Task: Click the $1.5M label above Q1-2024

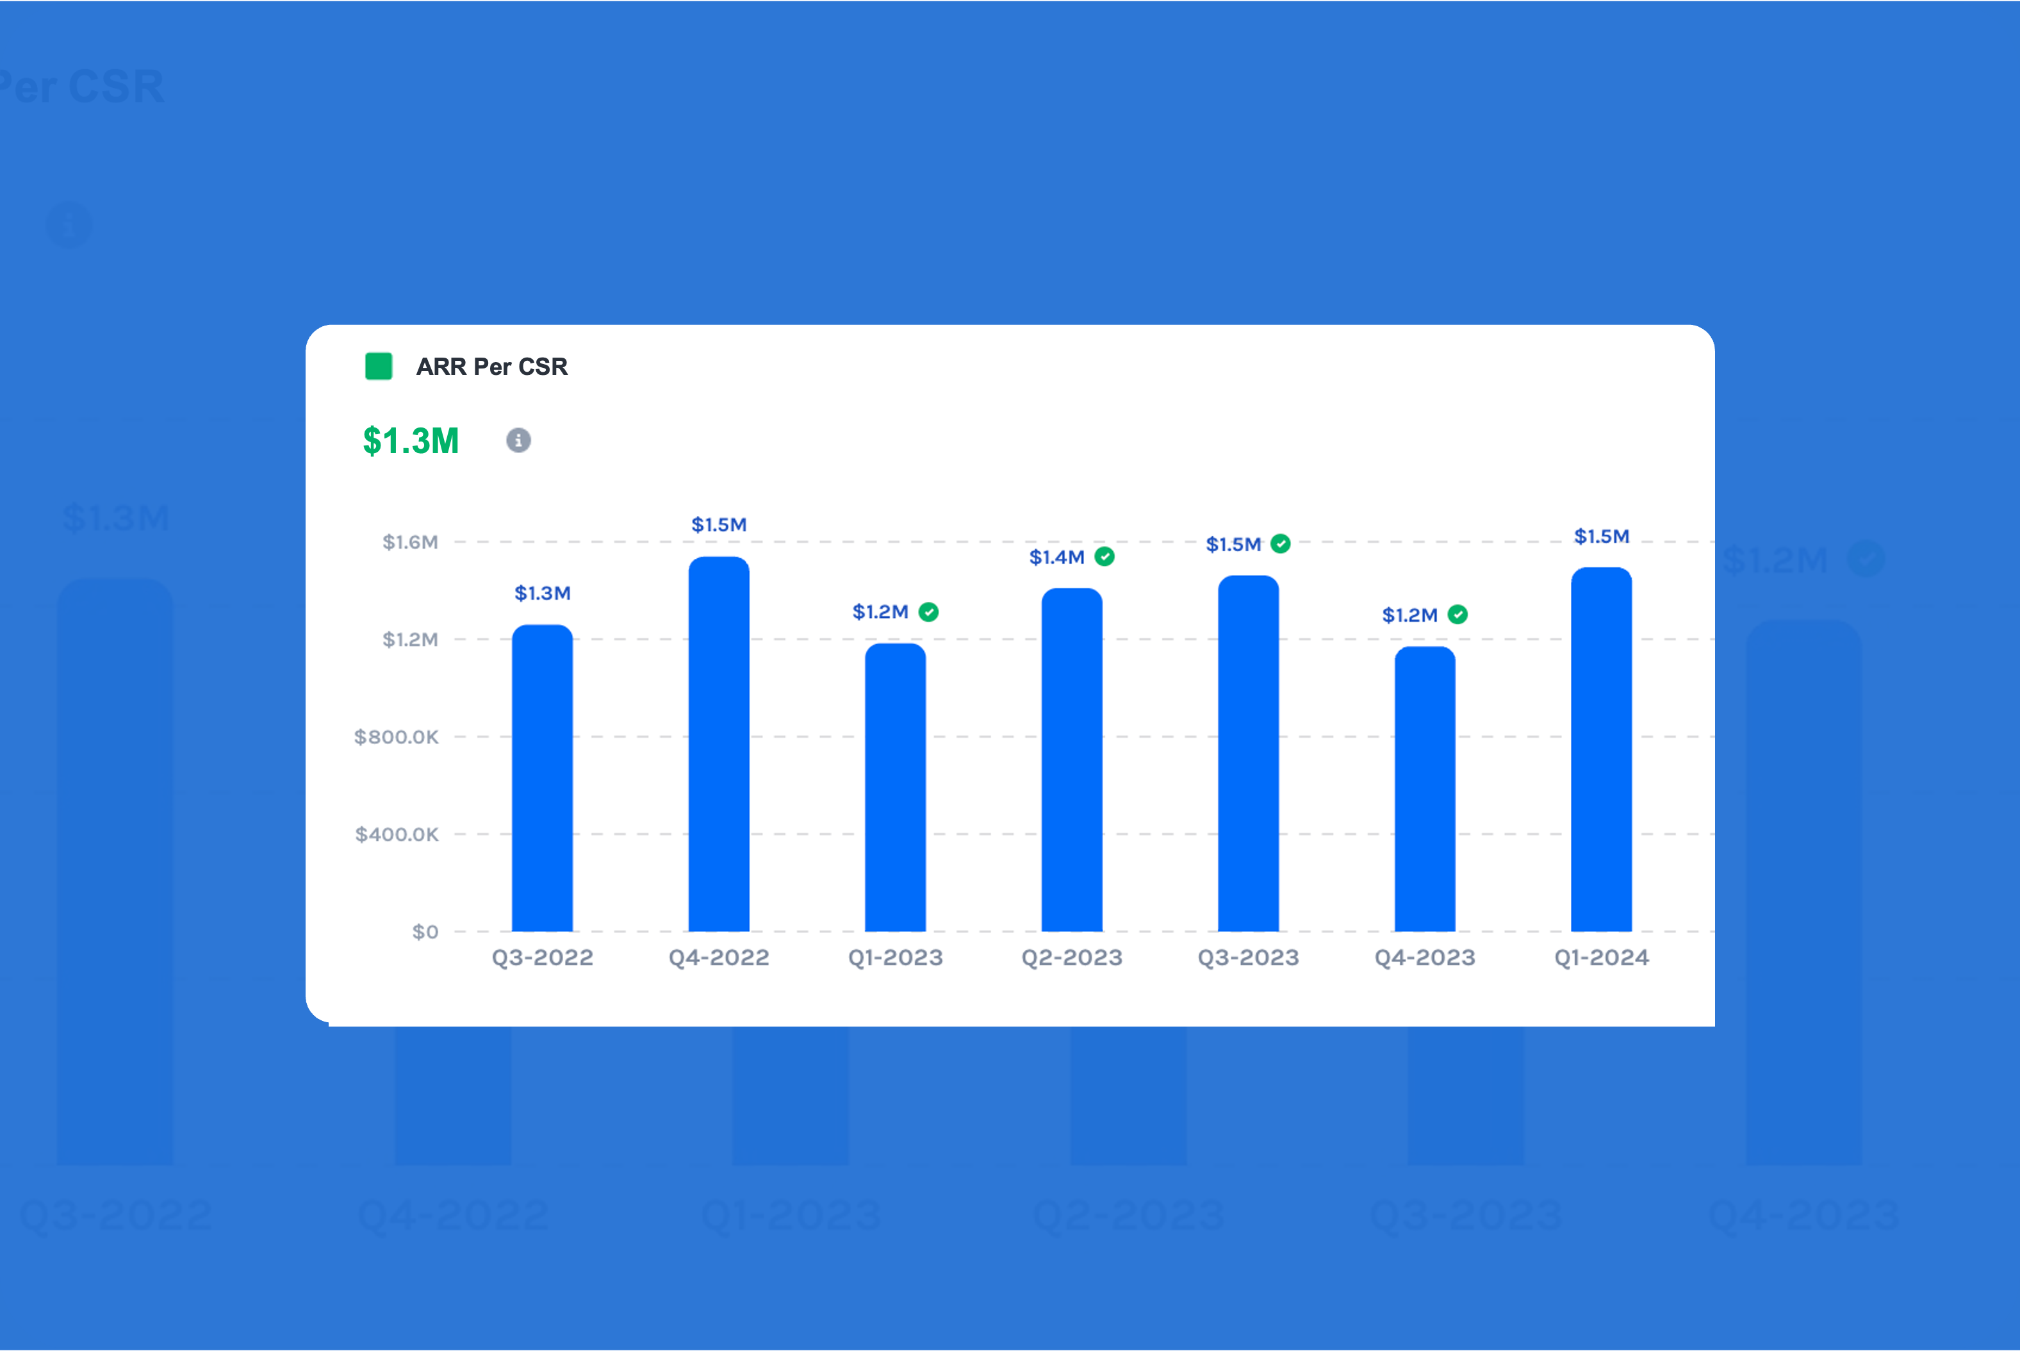Action: coord(1602,537)
